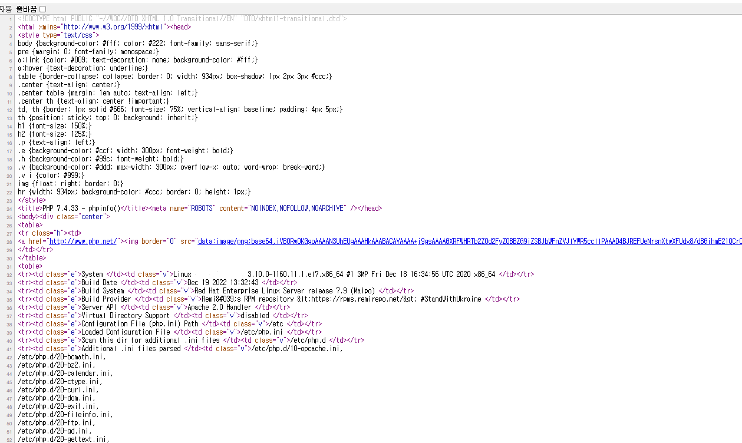This screenshot has width=742, height=443.
Task: Click the /etc/php.d/20-ctype.ini line
Action: tap(60, 382)
